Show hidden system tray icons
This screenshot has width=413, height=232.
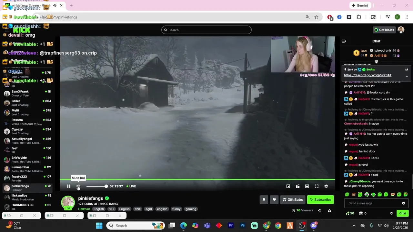354,226
